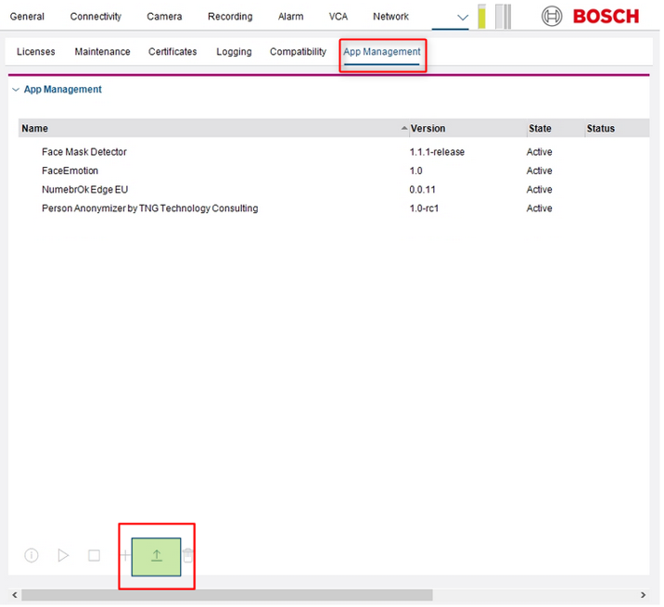The image size is (664, 607).
Task: Click the stop app square icon
Action: tap(94, 555)
